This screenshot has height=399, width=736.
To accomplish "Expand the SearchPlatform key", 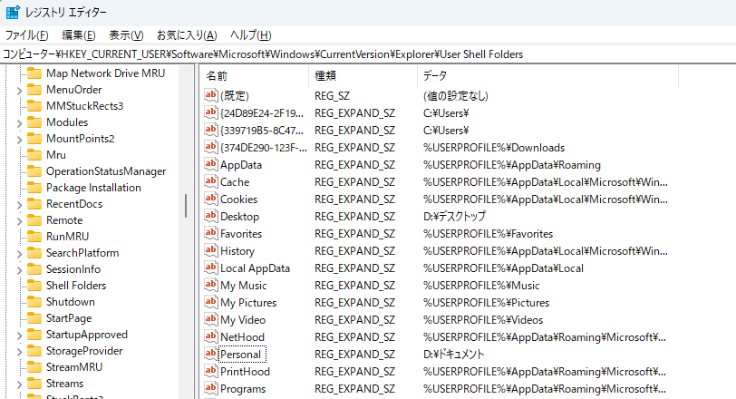I will click(x=19, y=254).
